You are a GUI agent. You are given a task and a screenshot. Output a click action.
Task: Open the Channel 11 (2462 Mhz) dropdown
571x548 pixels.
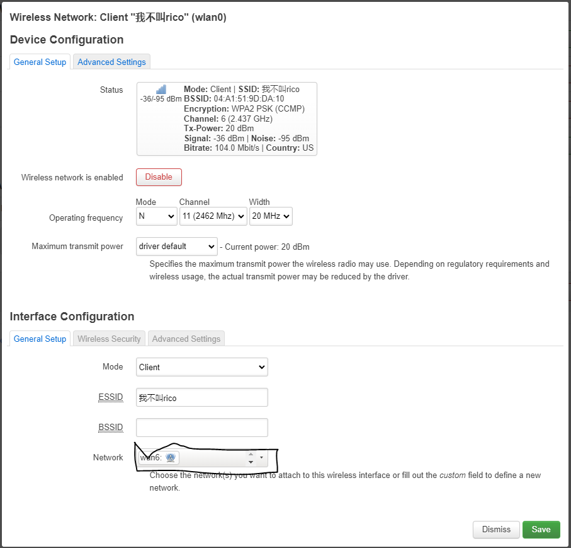click(213, 216)
